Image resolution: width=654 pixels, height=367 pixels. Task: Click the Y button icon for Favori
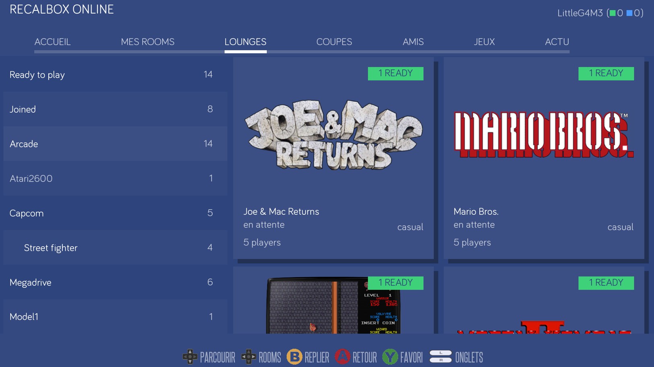390,357
